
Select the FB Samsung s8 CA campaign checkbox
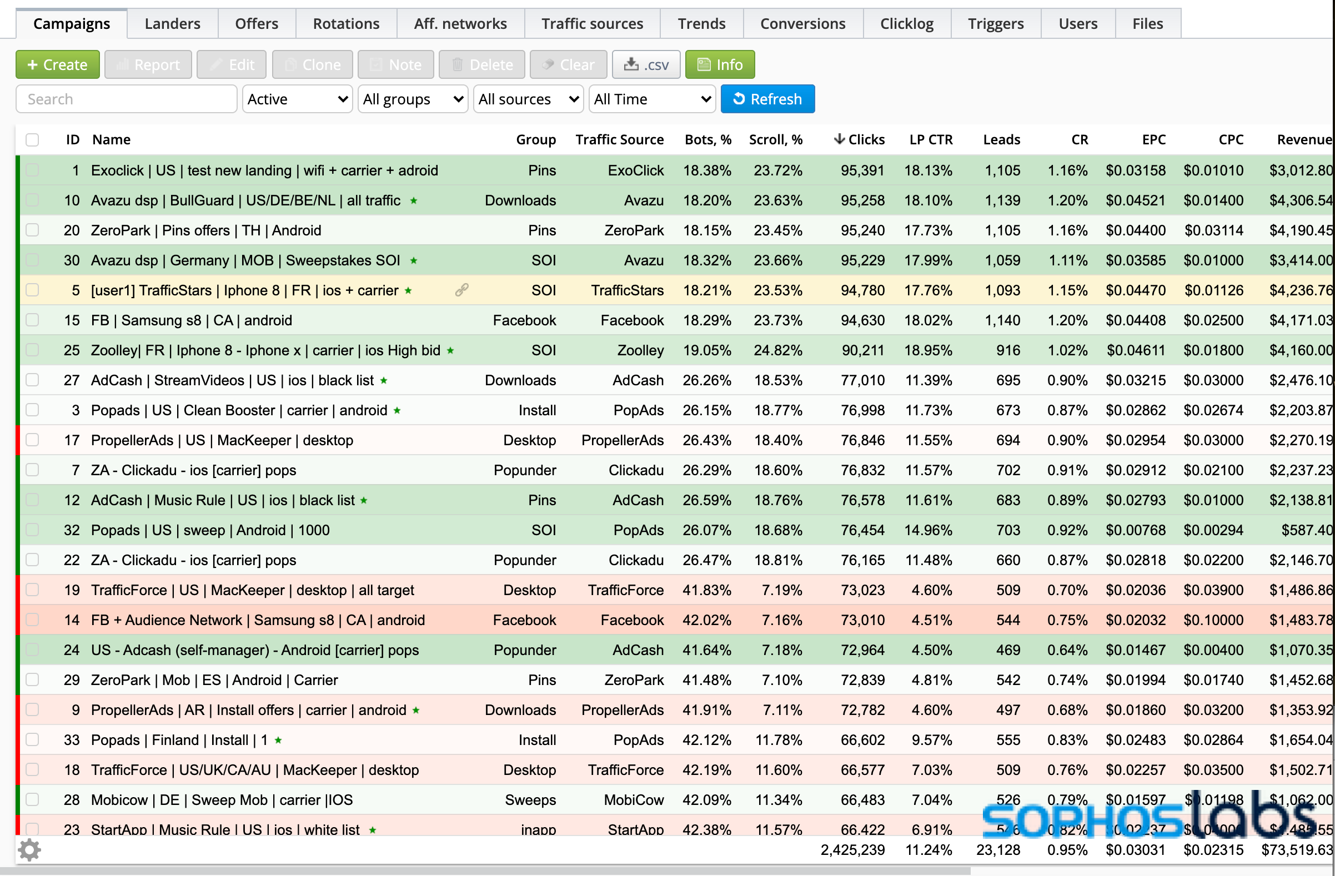[32, 320]
